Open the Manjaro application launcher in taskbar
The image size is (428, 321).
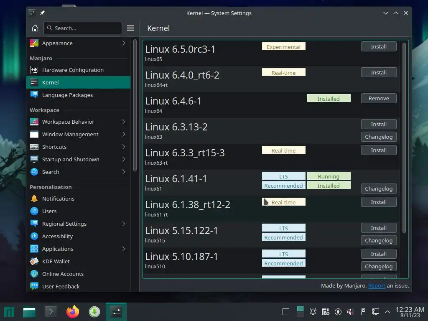point(9,312)
